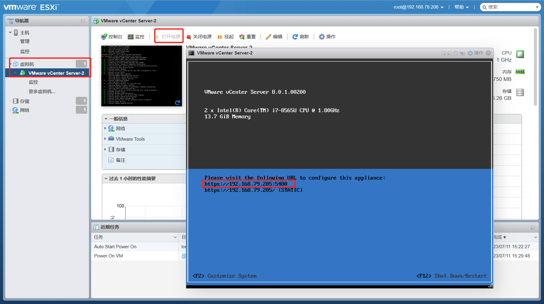Sort by the 完成 column header

[500, 237]
